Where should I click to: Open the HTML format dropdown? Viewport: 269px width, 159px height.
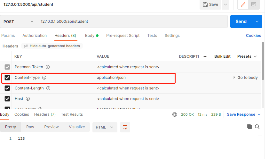click(x=105, y=127)
